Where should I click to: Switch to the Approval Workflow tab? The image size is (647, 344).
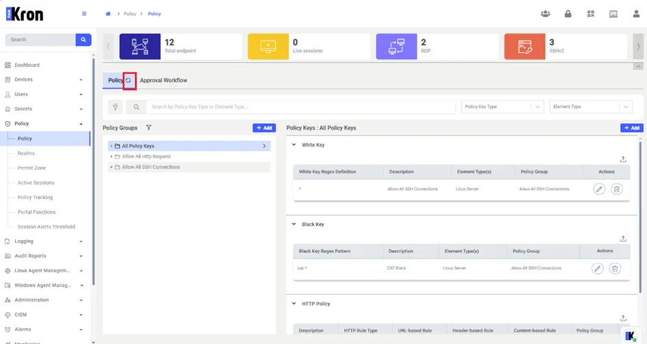pyautogui.click(x=164, y=80)
